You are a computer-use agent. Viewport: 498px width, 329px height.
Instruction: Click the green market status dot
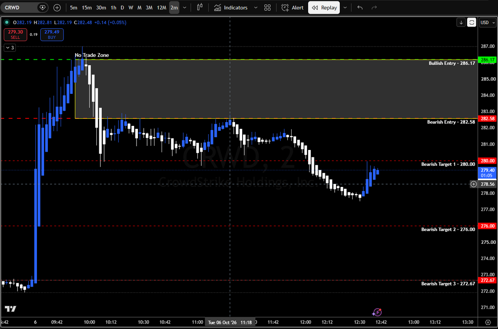7,22
